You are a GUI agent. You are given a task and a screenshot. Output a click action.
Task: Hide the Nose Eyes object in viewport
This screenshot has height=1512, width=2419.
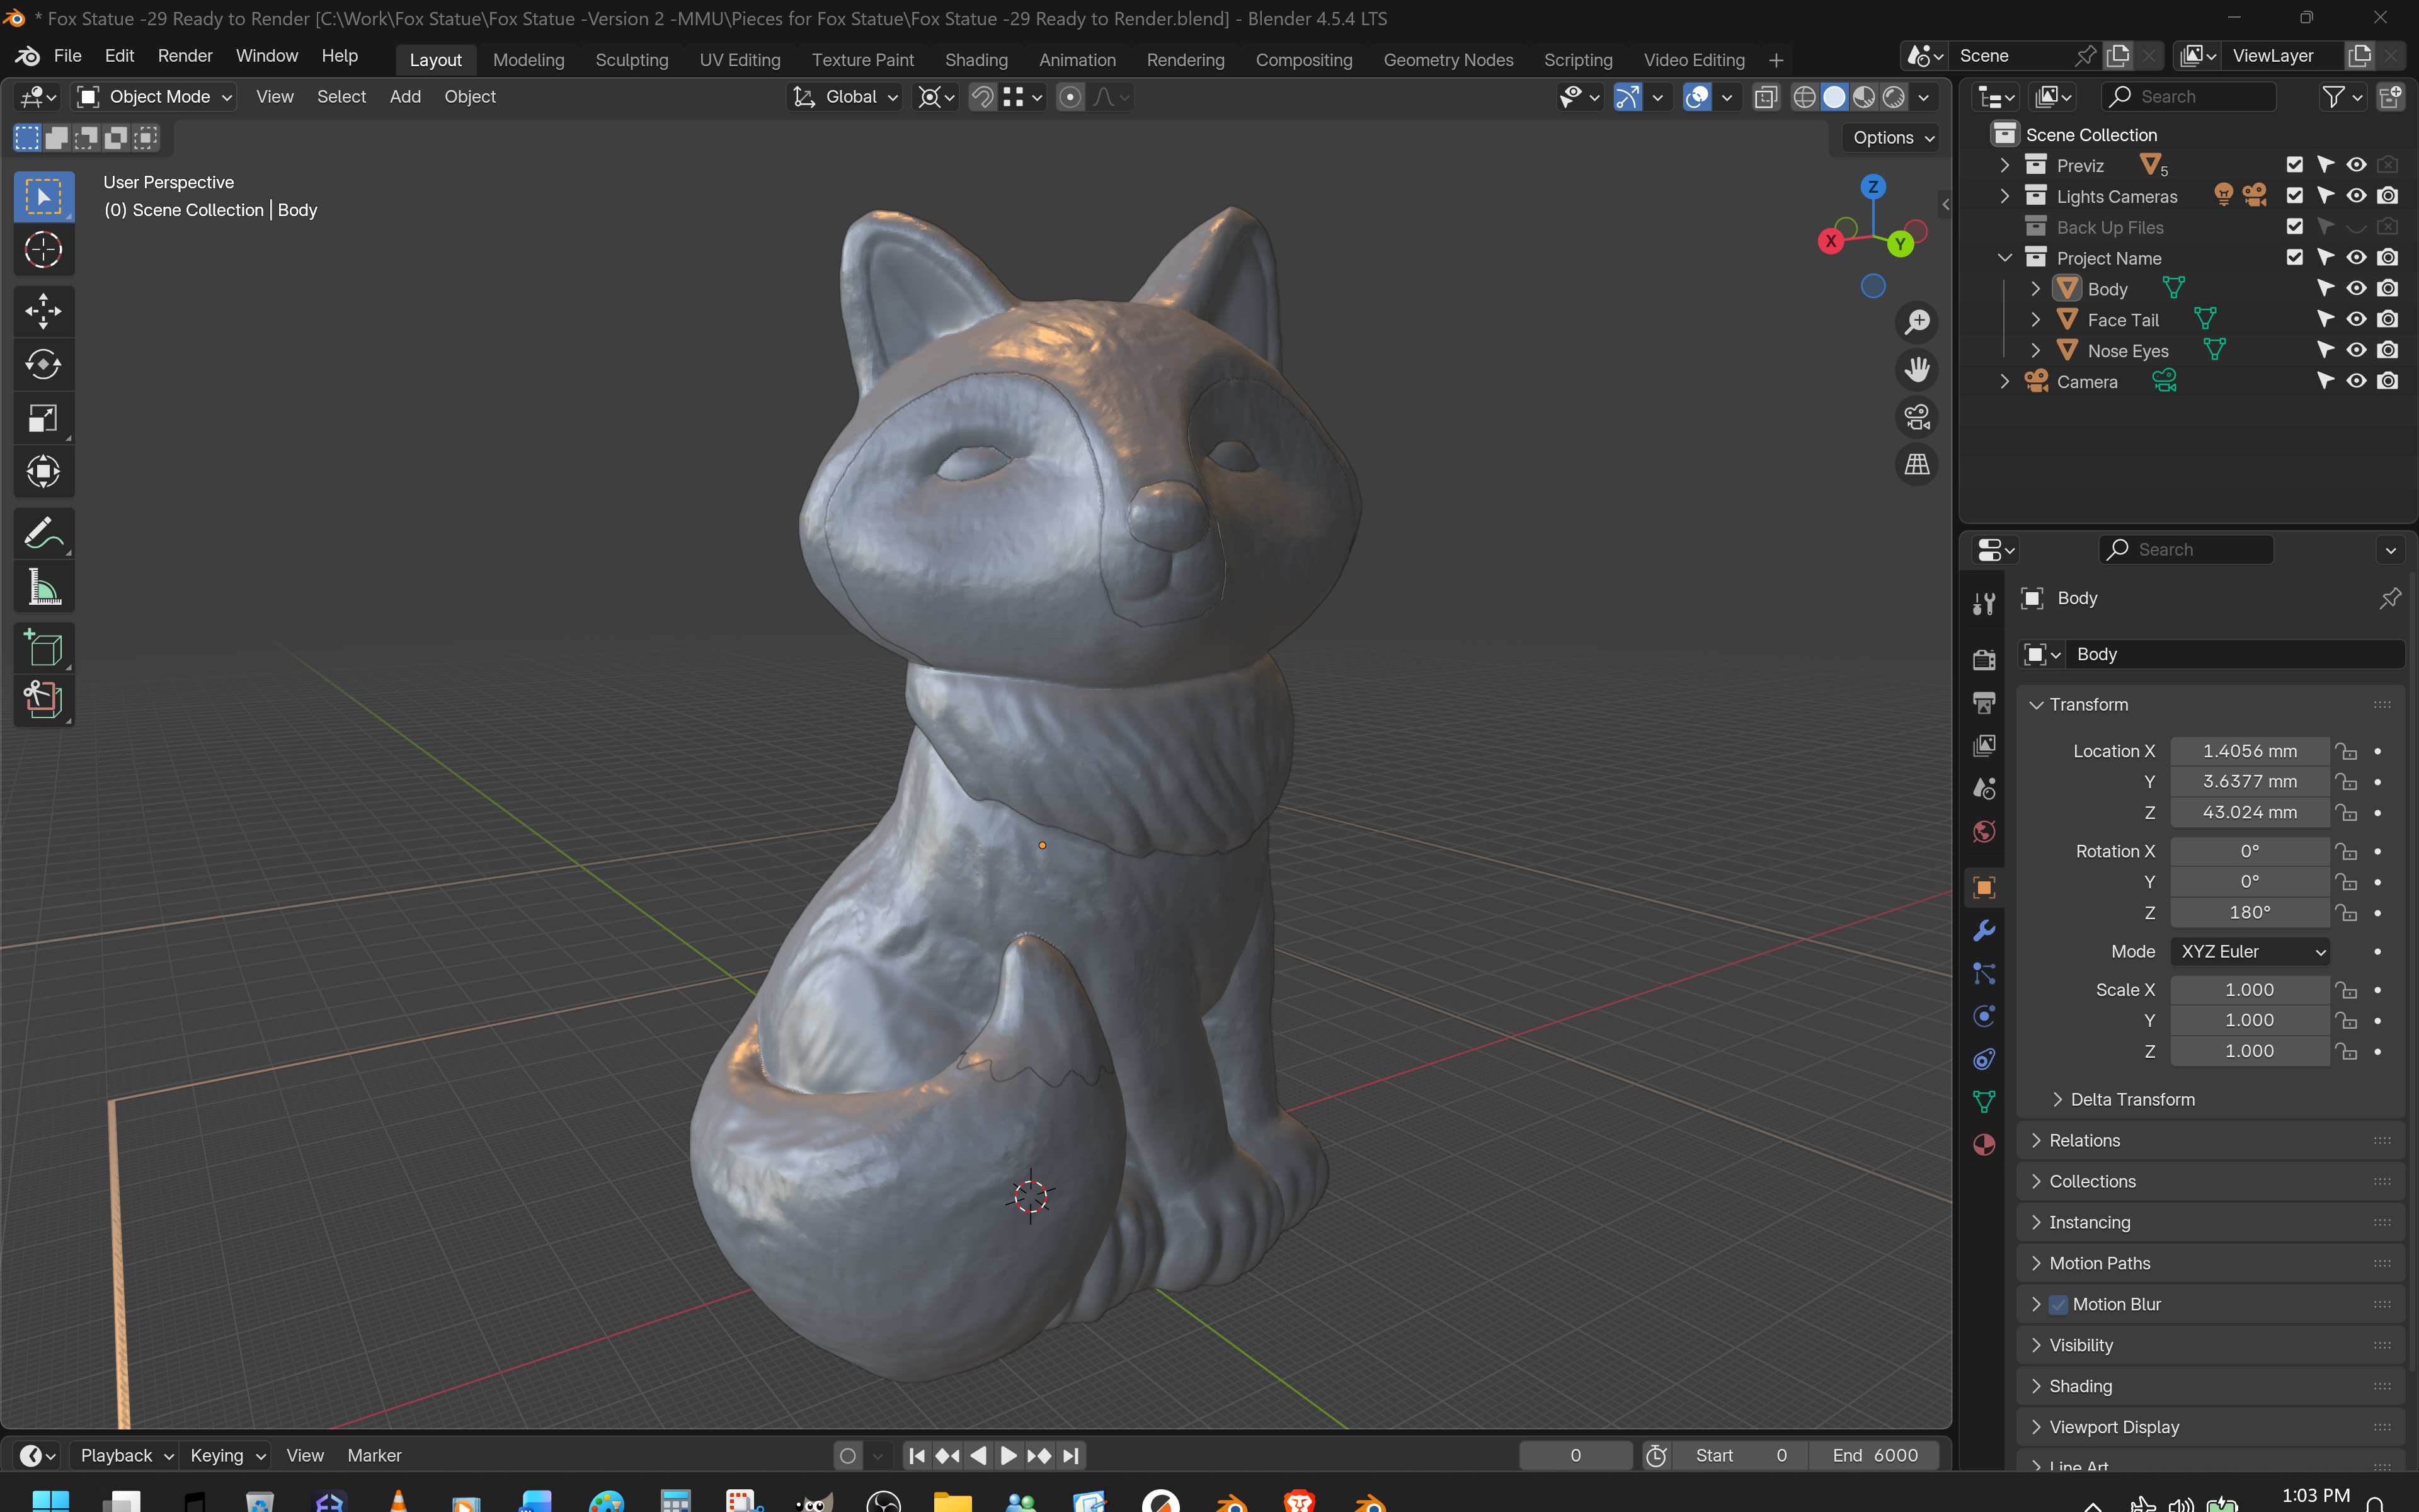pos(2356,351)
